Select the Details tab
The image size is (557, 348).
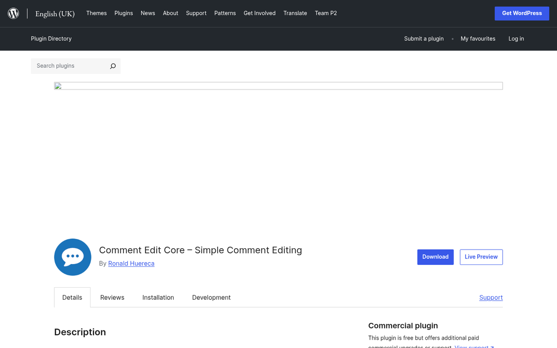(72, 297)
